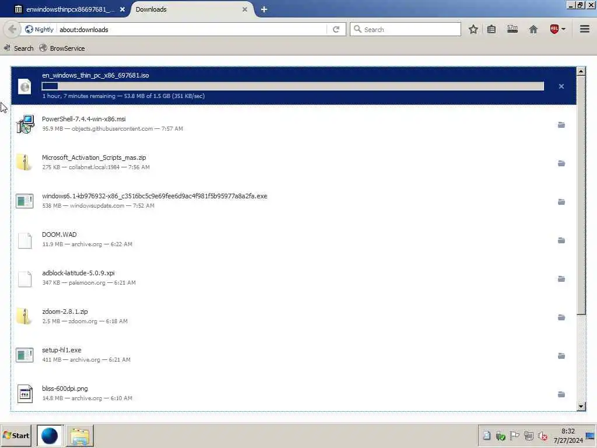The height and width of the screenshot is (448, 597).
Task: Open Windows Explorer from taskbar
Action: (79, 436)
